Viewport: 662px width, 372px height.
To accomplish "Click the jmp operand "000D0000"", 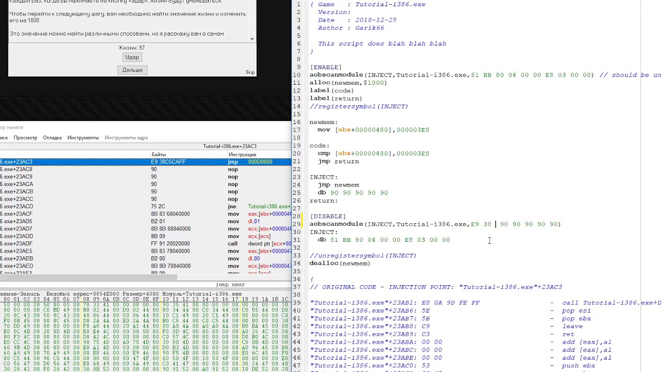I will pyautogui.click(x=260, y=162).
